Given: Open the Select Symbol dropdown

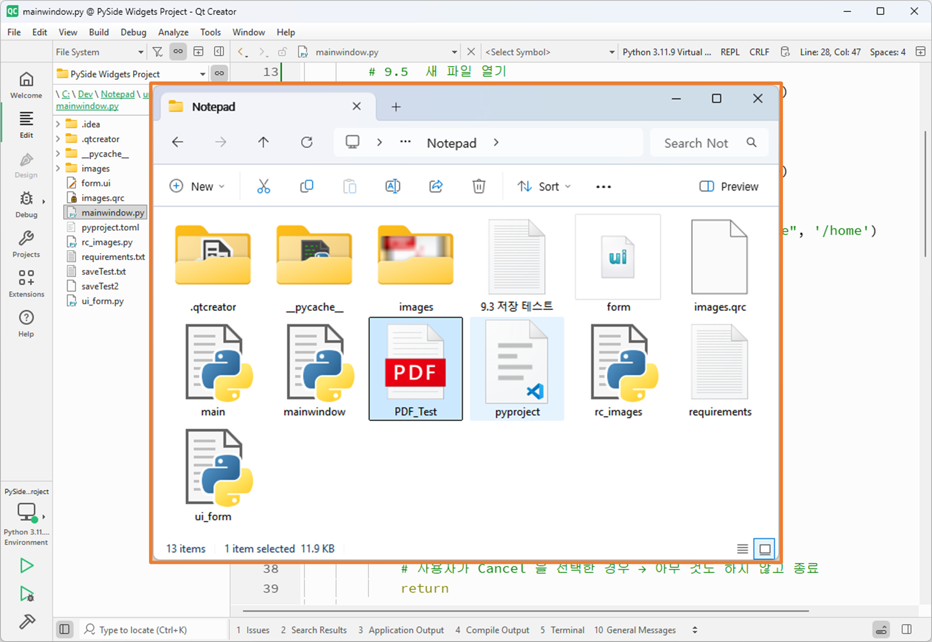Looking at the screenshot, I should (x=549, y=52).
